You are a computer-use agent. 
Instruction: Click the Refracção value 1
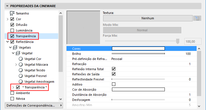point(190,64)
